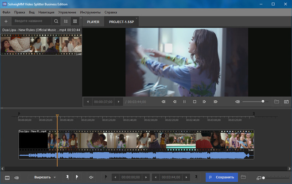Stop the video playback
292x184 pixels.
(x=194, y=102)
